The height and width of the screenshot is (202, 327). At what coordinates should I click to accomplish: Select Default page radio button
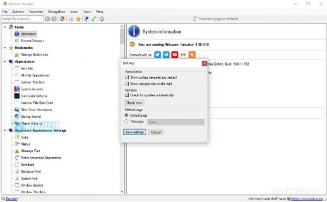pyautogui.click(x=127, y=115)
